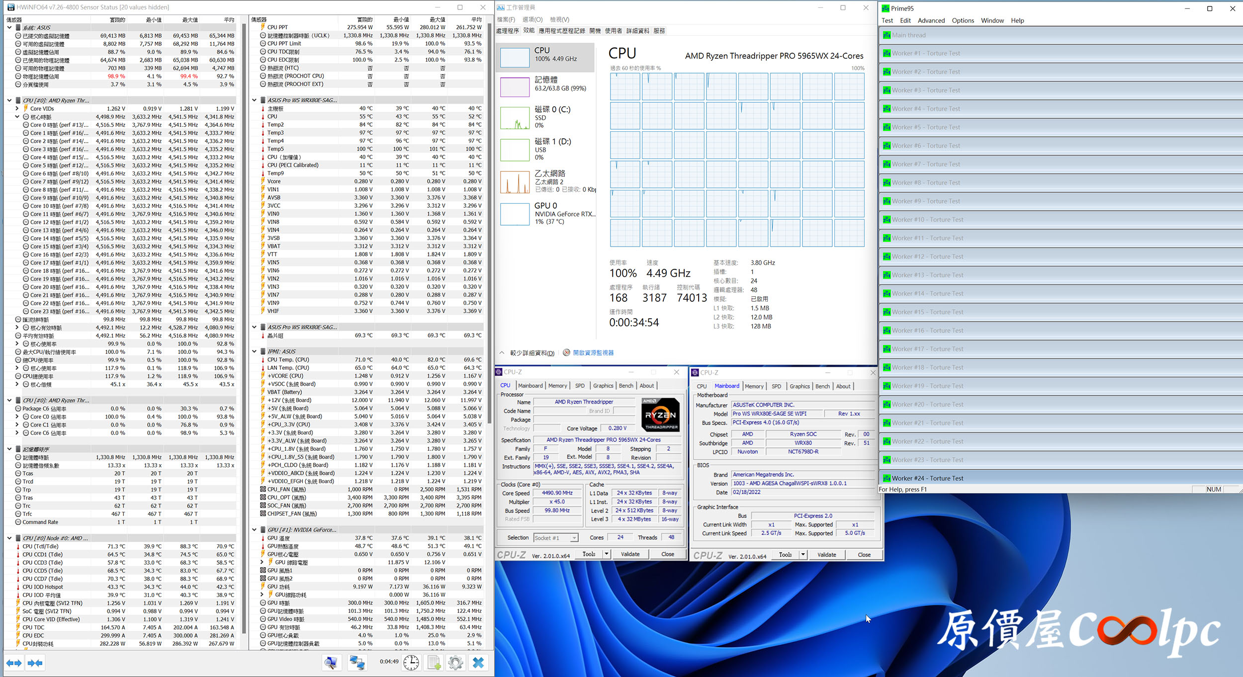The height and width of the screenshot is (677, 1243).
Task: Click HWiNFO left panel vertical scrollbar
Action: [244, 328]
